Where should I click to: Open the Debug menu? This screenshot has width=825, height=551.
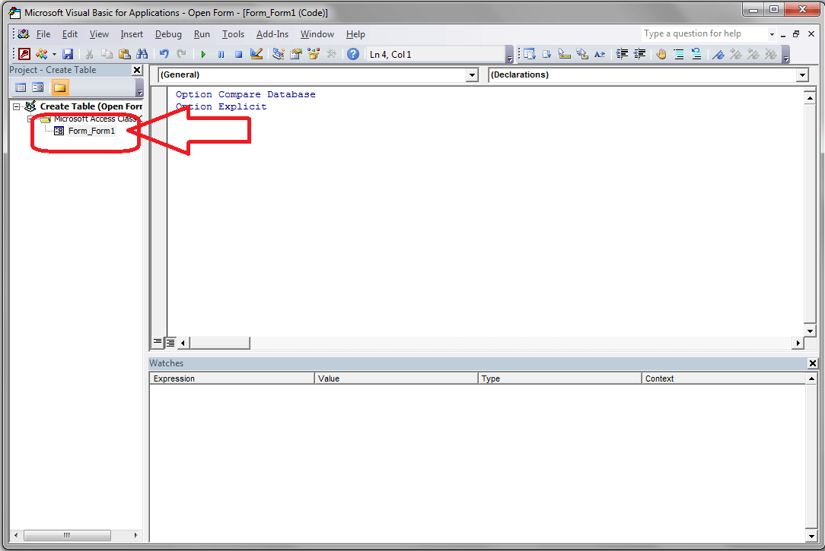pos(168,34)
